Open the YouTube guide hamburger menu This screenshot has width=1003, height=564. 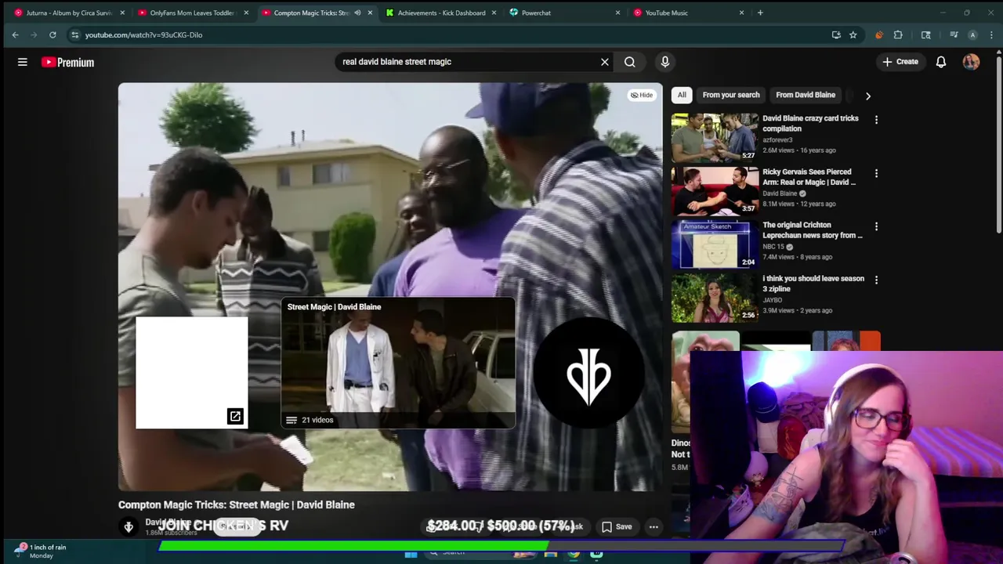pos(22,62)
